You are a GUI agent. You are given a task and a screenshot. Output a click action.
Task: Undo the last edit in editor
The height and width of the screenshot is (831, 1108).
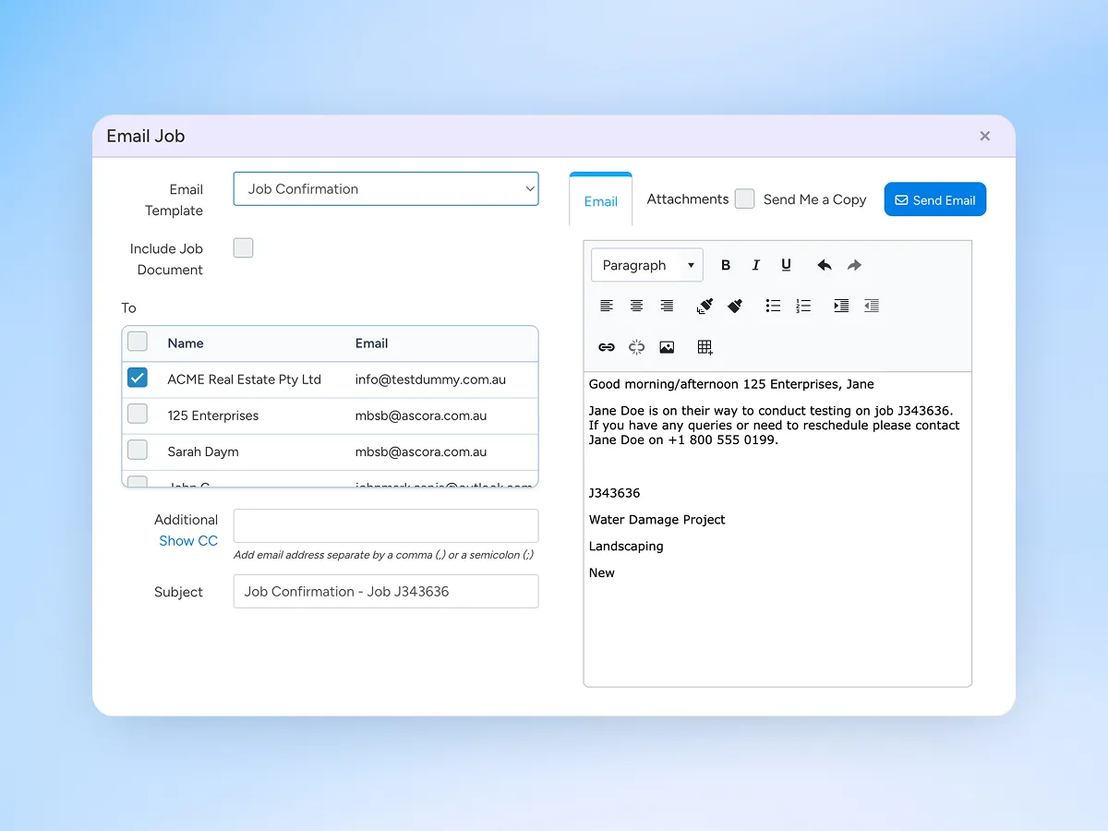pos(825,265)
